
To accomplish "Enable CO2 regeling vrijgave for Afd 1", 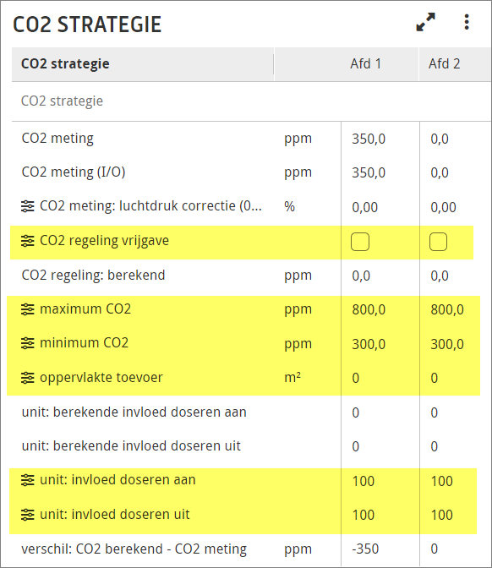I will [x=360, y=242].
